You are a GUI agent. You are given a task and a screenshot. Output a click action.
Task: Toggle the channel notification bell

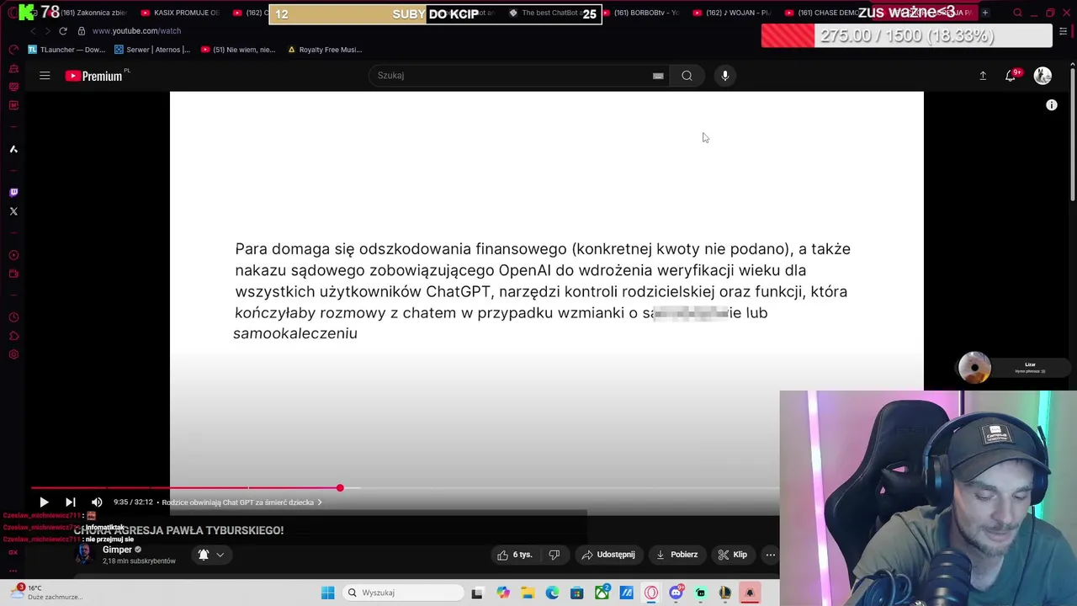203,555
